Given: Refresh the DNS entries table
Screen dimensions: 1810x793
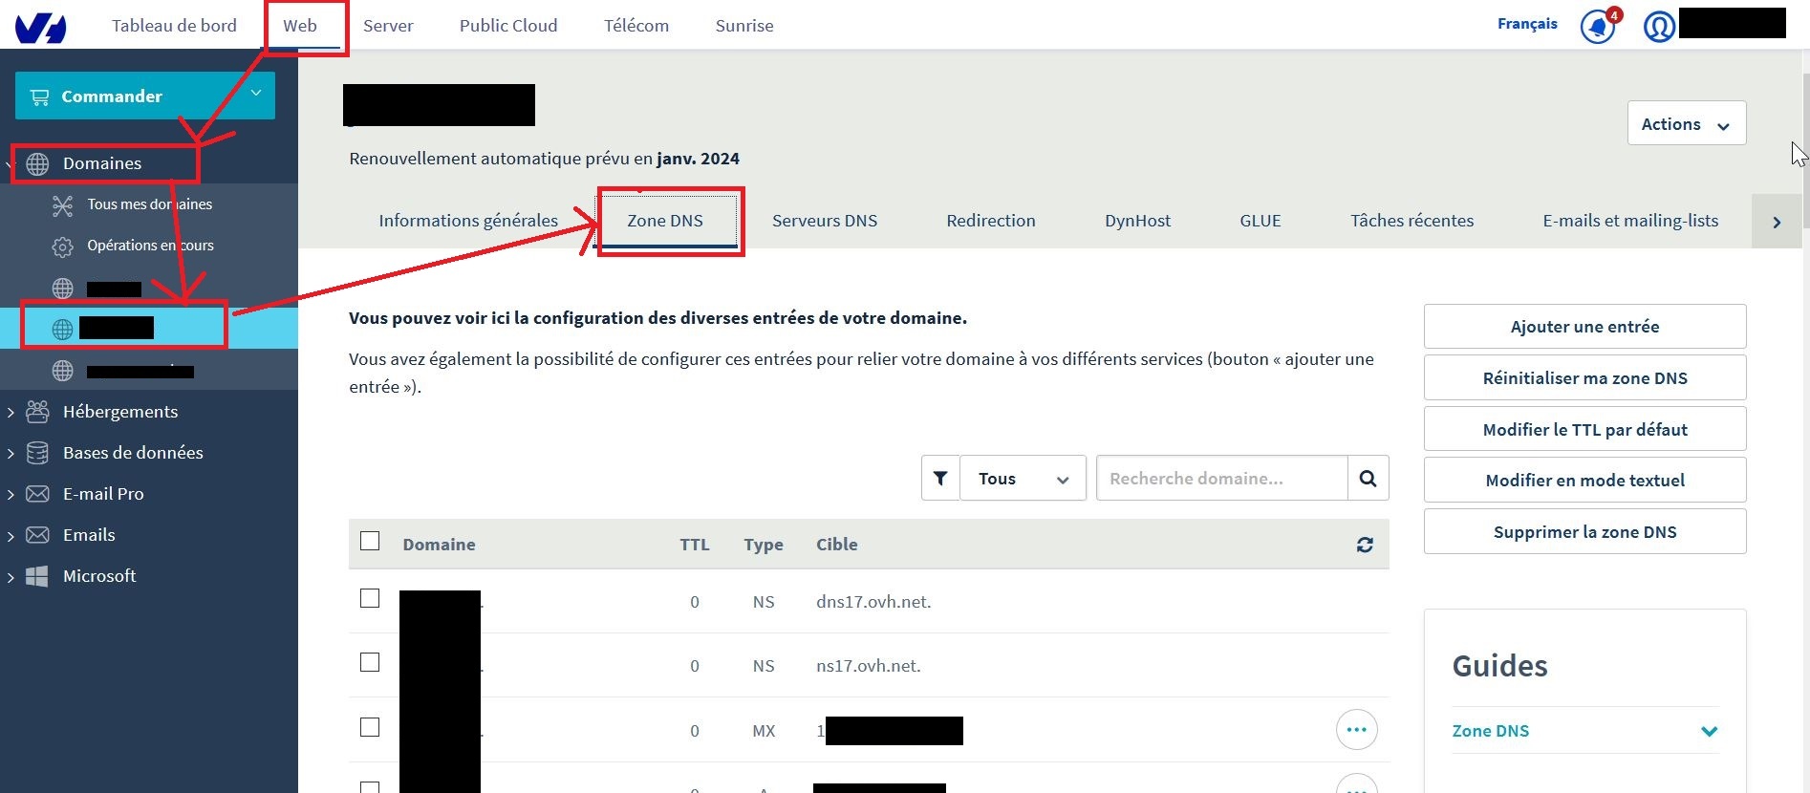Looking at the screenshot, I should point(1365,545).
